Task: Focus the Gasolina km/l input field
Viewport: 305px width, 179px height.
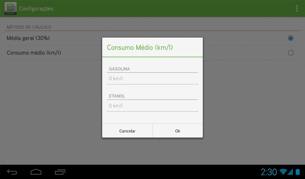Action: point(152,79)
